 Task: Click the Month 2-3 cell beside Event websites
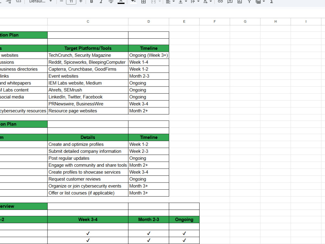[149, 76]
